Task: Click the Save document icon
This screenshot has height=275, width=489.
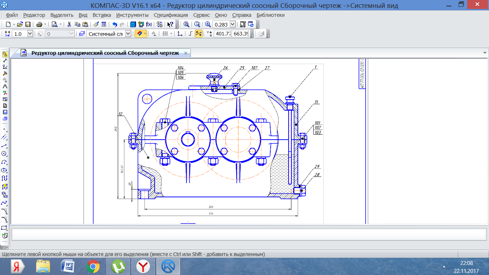Action: point(28,24)
